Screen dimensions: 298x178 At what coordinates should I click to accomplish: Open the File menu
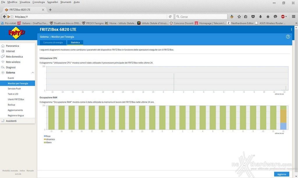pyautogui.click(x=3, y=2)
